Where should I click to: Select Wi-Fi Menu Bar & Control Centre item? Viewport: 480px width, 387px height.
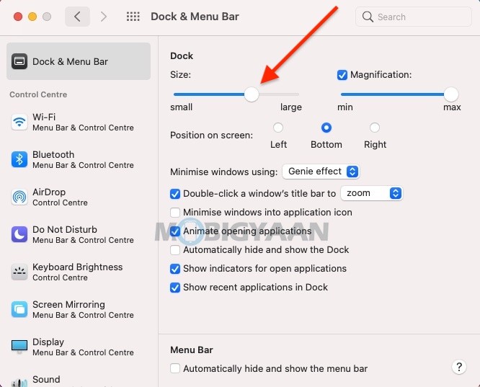tap(79, 122)
